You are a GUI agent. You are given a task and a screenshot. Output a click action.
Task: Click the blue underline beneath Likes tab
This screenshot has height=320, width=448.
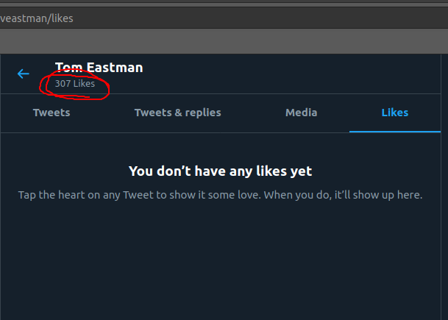[394, 131]
